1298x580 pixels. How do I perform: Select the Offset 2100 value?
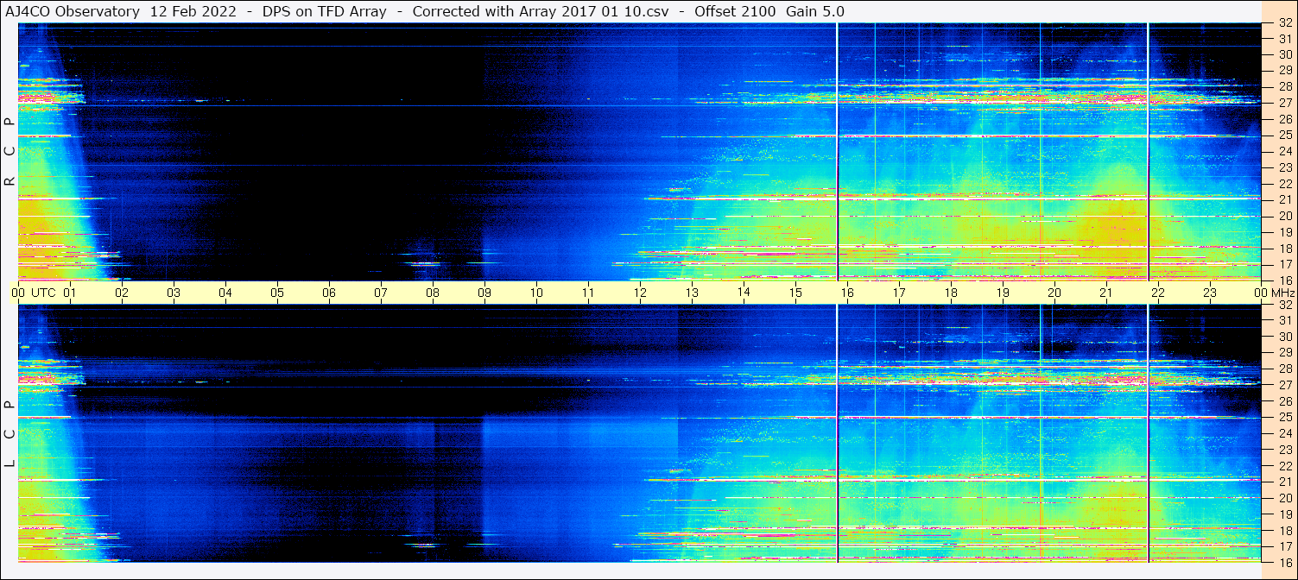pos(733,11)
